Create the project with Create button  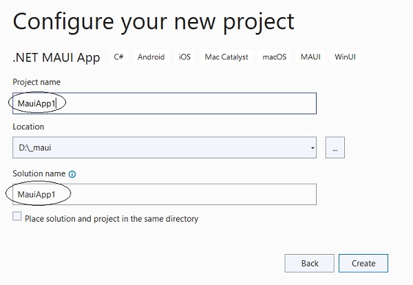click(x=363, y=263)
